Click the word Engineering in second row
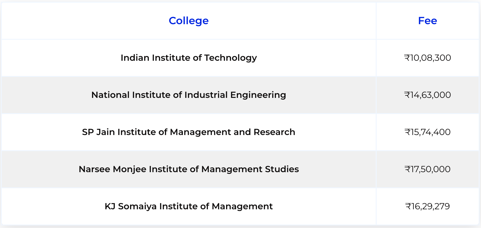The image size is (481, 228). [258, 95]
